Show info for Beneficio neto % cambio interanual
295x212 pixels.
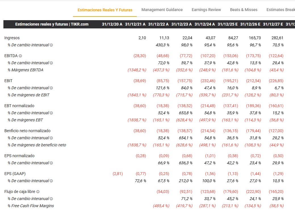51,138
